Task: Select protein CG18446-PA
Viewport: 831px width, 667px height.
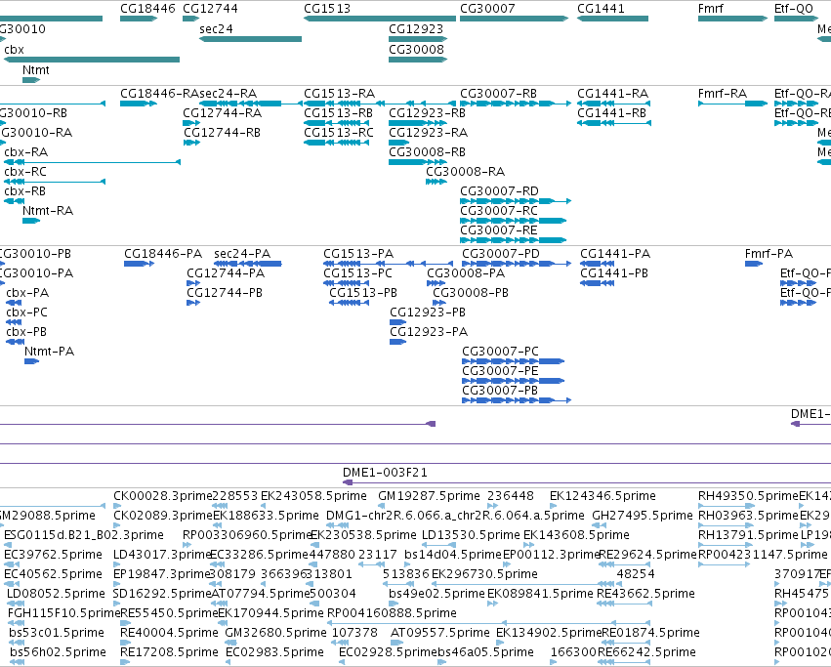Action: (139, 264)
